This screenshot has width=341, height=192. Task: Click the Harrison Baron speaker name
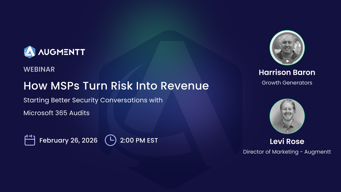[x=287, y=72]
